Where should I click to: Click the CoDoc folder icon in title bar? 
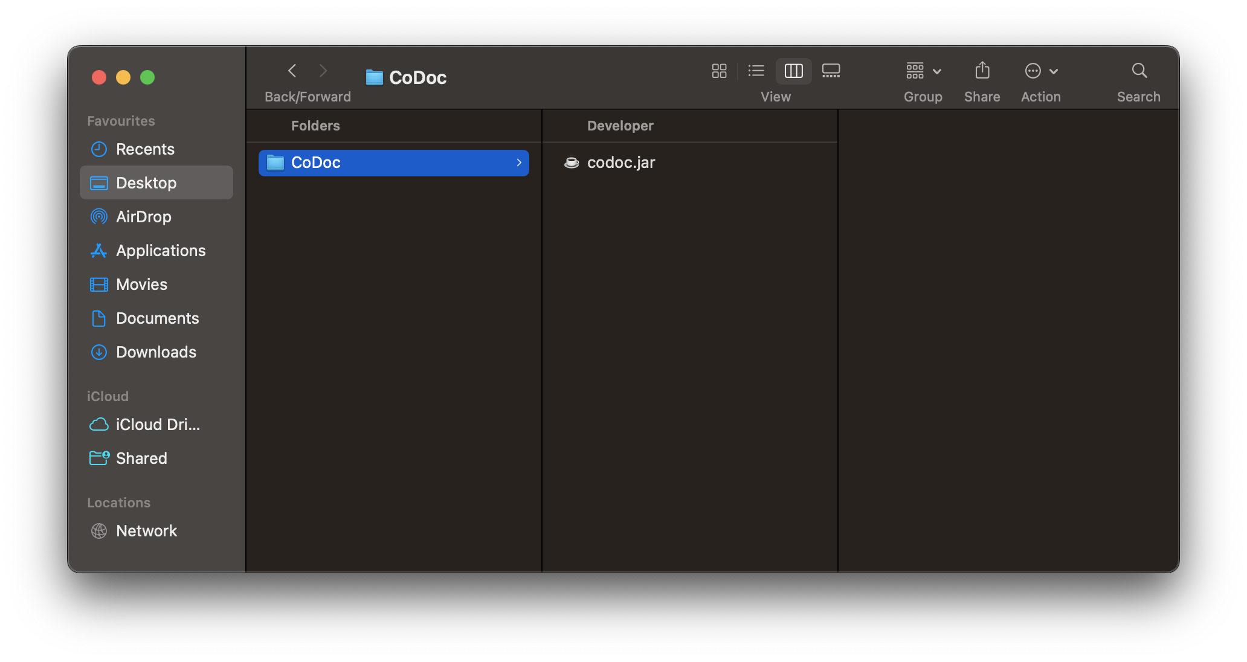pyautogui.click(x=375, y=77)
